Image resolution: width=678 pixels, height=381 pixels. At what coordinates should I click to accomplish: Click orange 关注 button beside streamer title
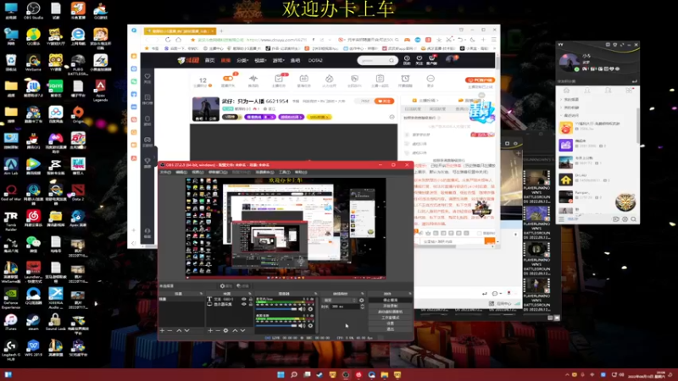[384, 101]
